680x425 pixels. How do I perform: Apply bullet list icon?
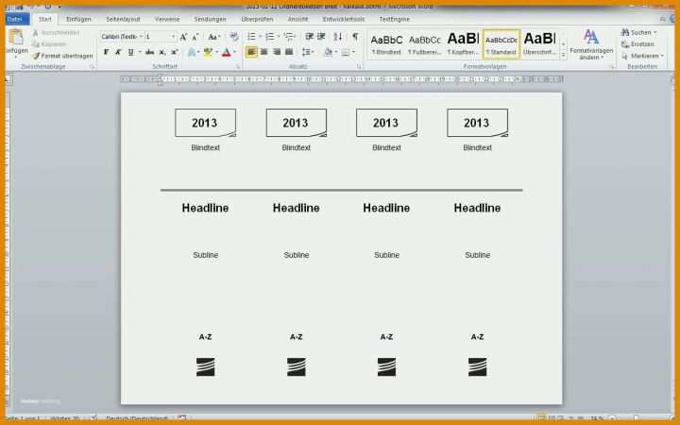tap(251, 37)
